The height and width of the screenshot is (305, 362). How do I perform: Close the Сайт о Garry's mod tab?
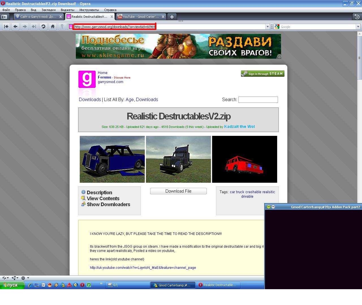61,17
